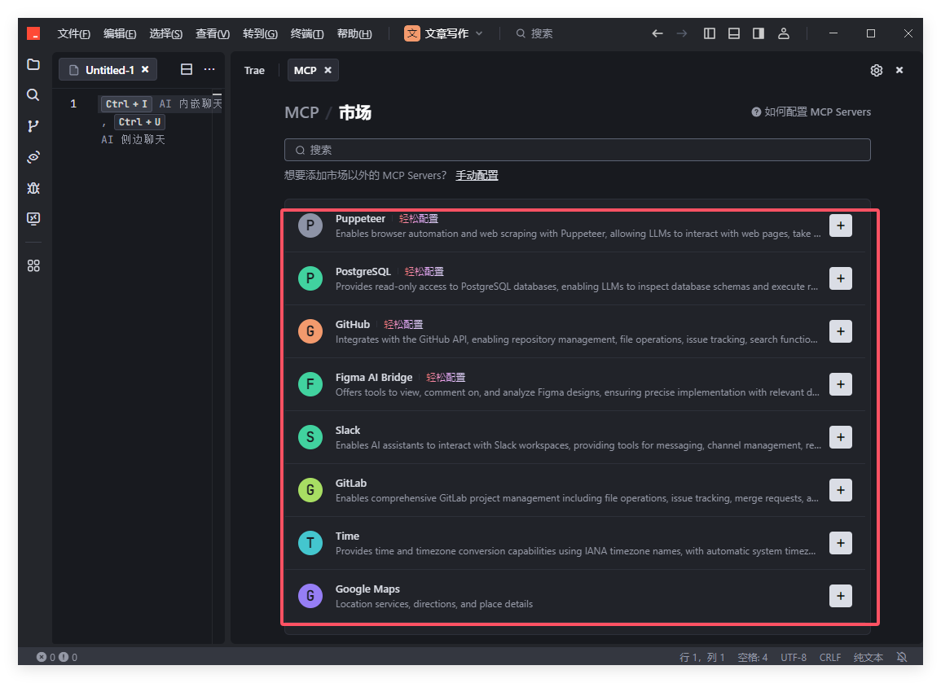
Task: Toggle the notifications bell in status bar
Action: [902, 657]
